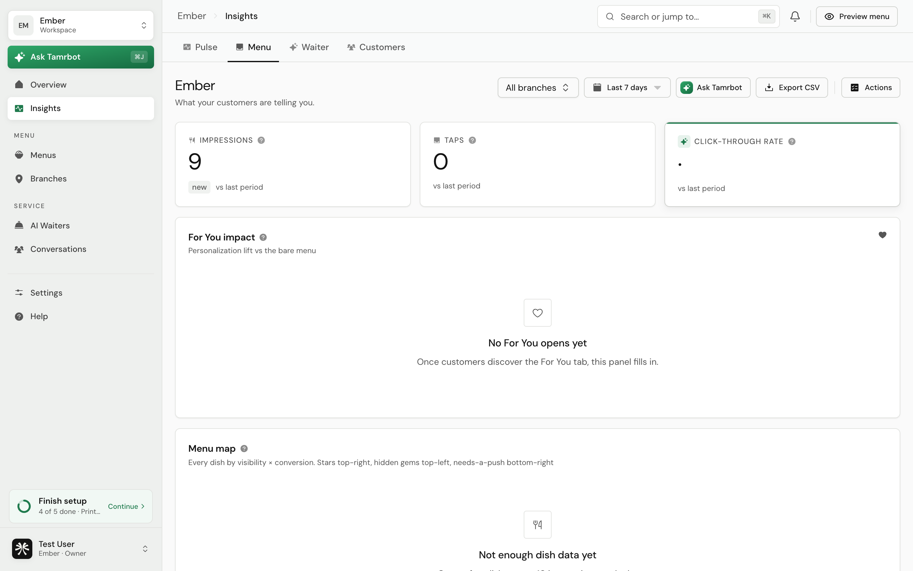Image resolution: width=913 pixels, height=571 pixels.
Task: Click the setup progress ring icon
Action: click(24, 506)
